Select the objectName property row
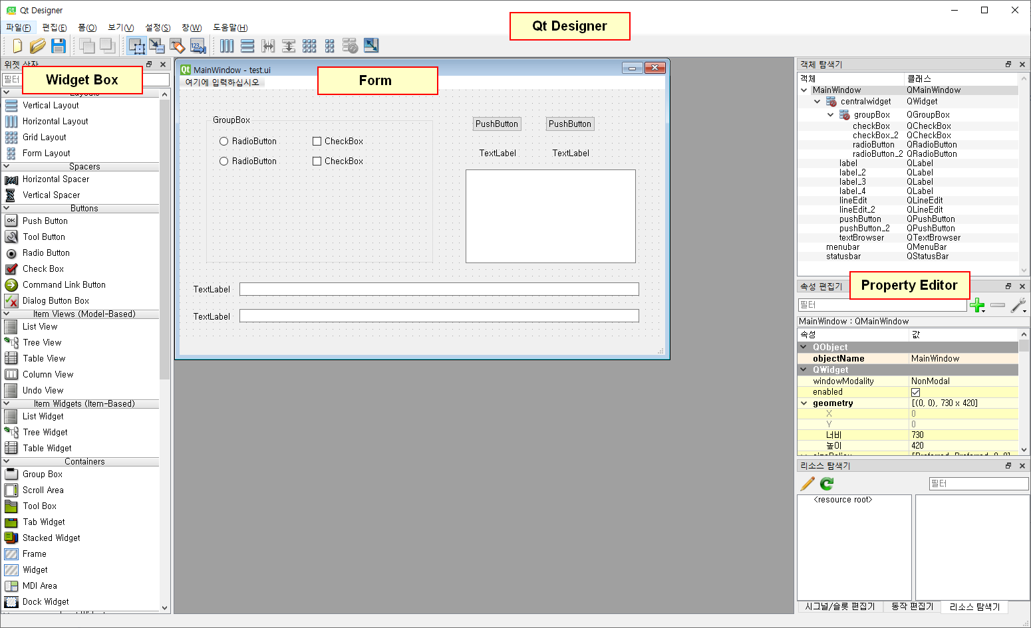 (x=908, y=359)
